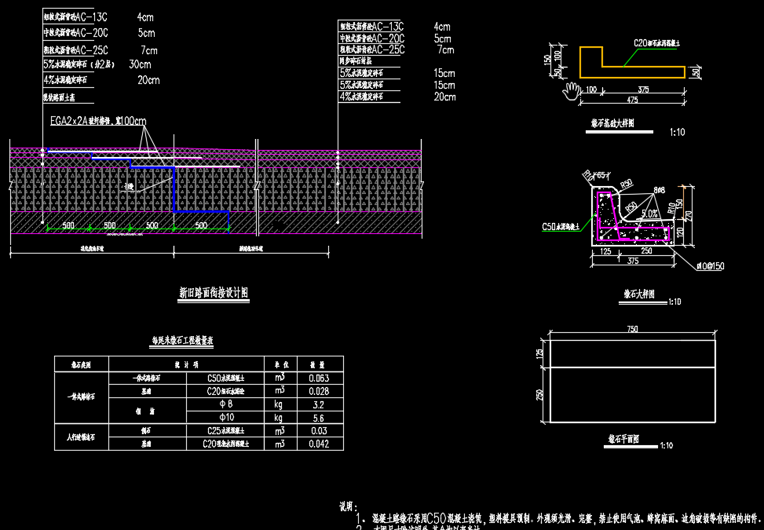Click the 0.063 quantity cell
This screenshot has height=530, width=764.
[319, 378]
